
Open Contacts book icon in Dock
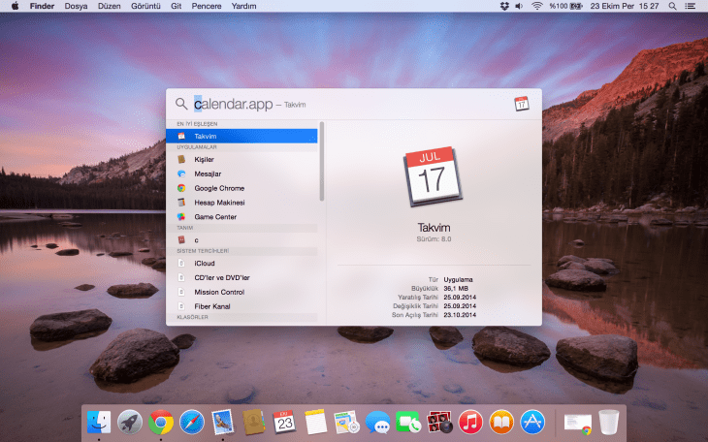click(x=254, y=423)
